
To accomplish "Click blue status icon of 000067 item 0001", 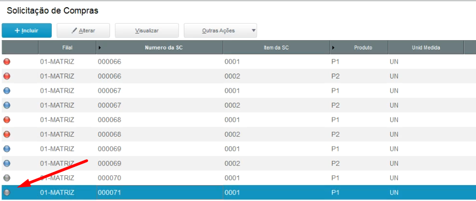I will 7,91.
